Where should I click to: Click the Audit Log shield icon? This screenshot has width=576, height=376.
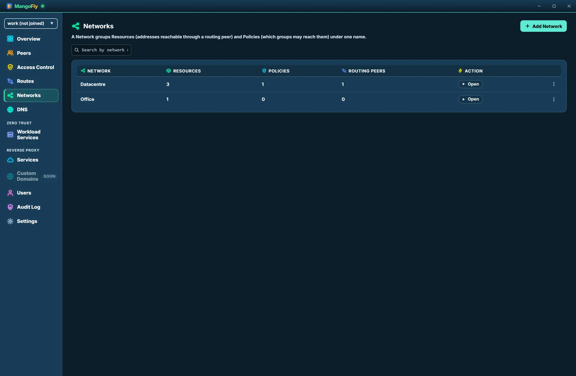[10, 207]
